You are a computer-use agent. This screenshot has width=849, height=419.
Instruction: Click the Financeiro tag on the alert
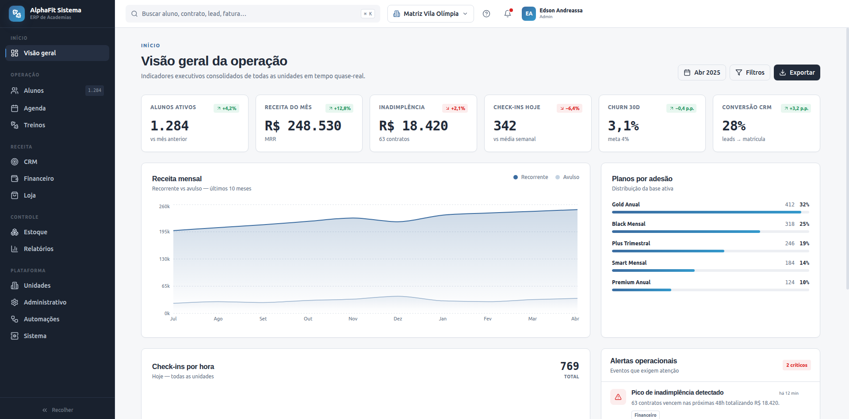(646, 415)
